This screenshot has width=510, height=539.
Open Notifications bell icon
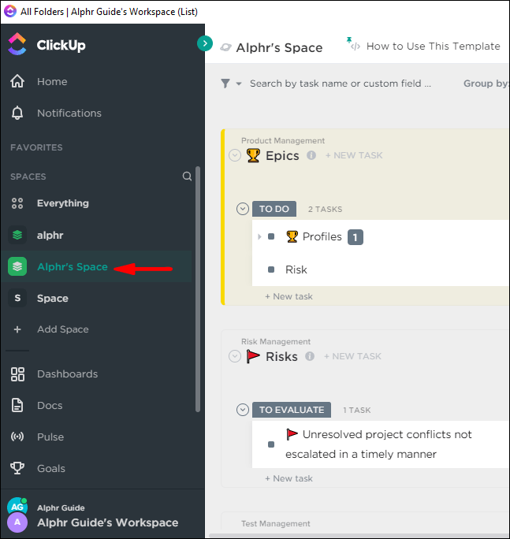click(17, 113)
